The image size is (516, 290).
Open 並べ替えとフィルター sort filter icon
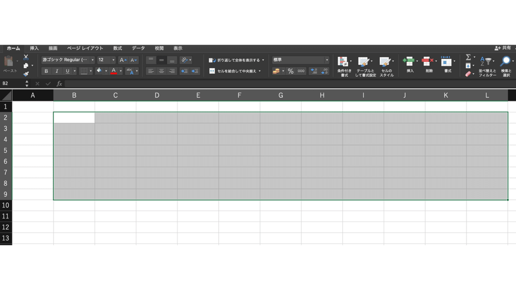point(485,61)
